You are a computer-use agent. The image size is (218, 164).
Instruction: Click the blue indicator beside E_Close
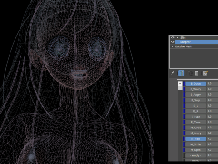click(x=184, y=122)
